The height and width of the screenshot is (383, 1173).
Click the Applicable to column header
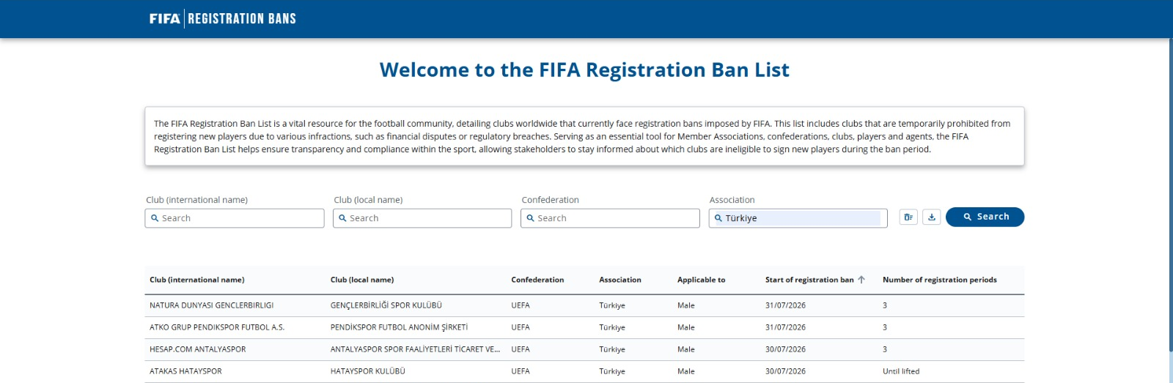coord(701,280)
